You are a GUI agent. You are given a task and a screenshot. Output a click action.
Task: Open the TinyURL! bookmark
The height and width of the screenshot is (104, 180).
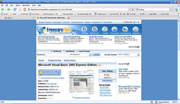(141, 14)
